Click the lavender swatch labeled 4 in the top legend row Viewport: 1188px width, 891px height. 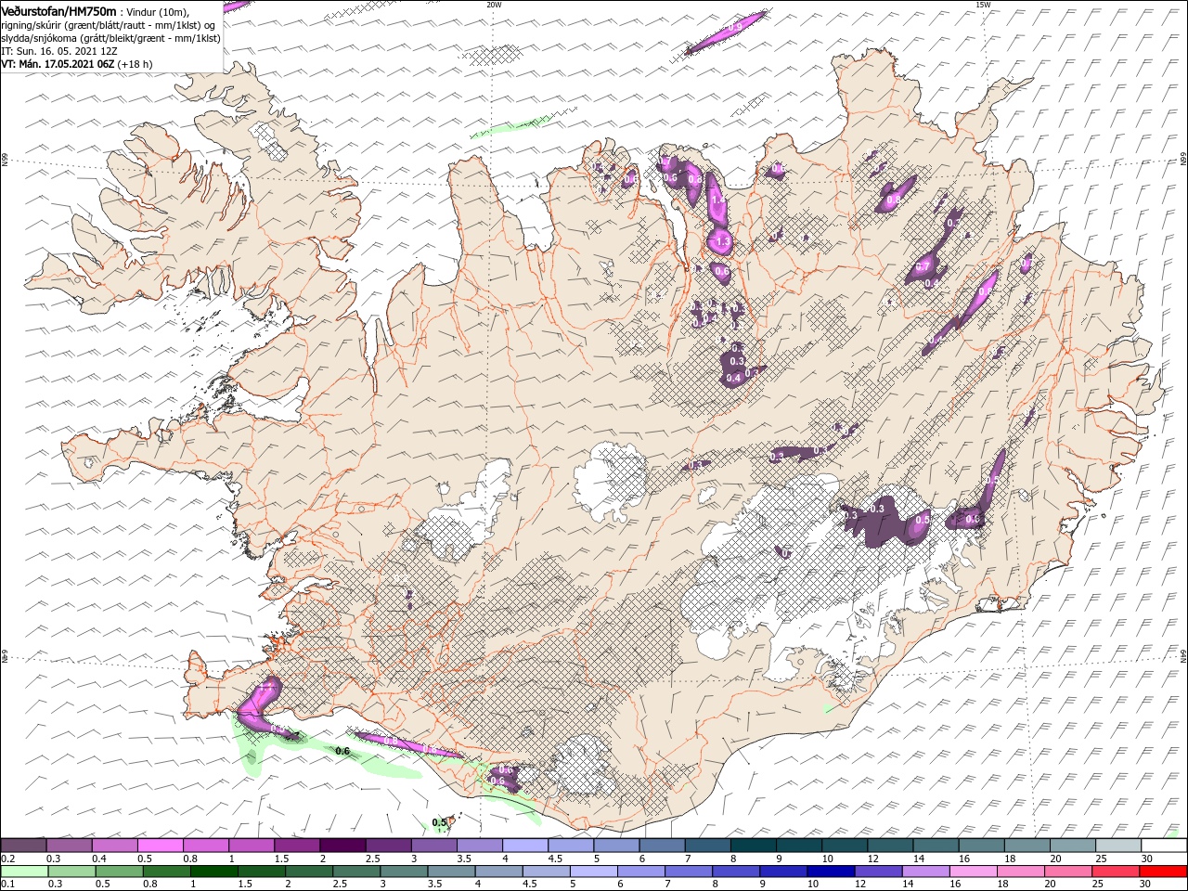click(x=525, y=845)
